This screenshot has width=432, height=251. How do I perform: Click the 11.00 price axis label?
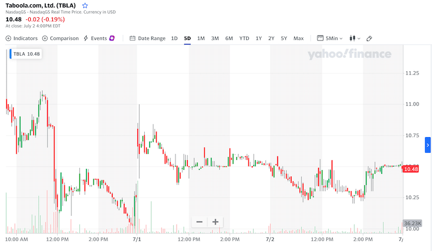(412, 104)
